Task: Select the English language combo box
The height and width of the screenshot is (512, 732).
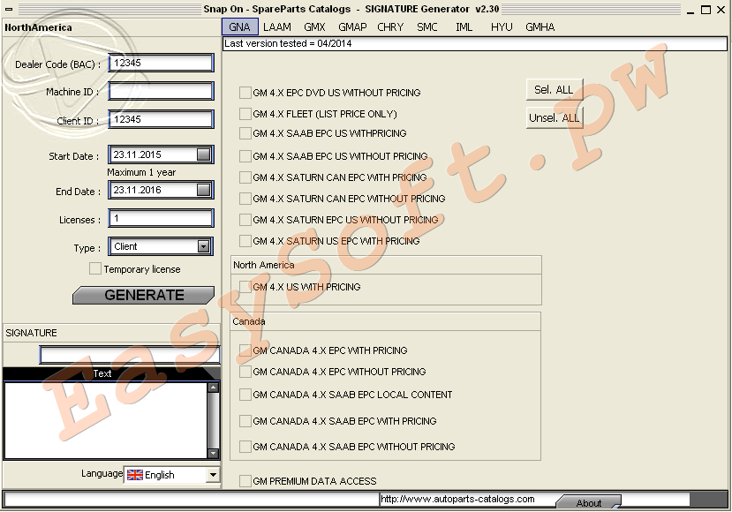Action: tap(172, 475)
